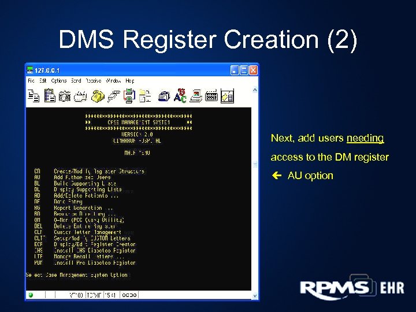The image size is (416, 312).
Task: Click the CLT Setup/Modify CUSTOM Letters line
Action: (82, 238)
